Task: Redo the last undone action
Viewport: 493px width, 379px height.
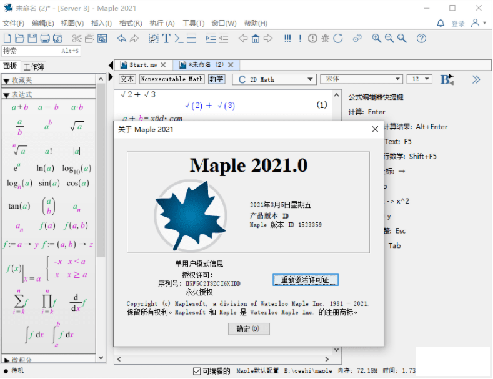Action: point(134,38)
